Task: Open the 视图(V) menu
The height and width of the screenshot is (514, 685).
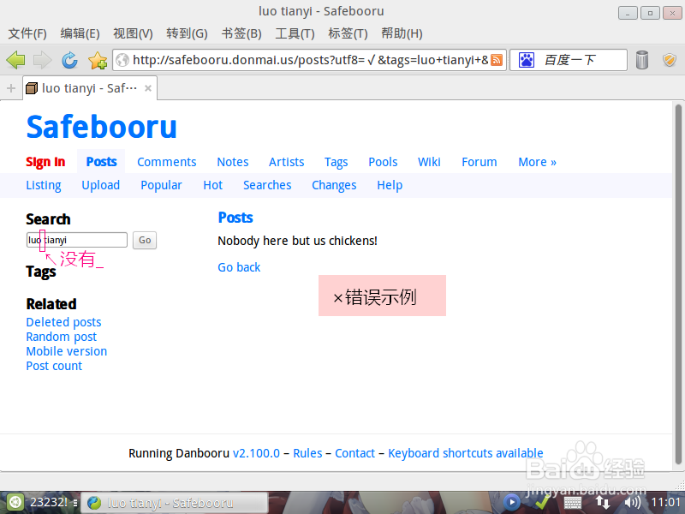Action: tap(133, 33)
